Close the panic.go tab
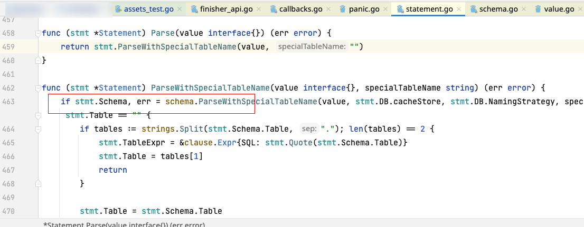 coord(385,9)
